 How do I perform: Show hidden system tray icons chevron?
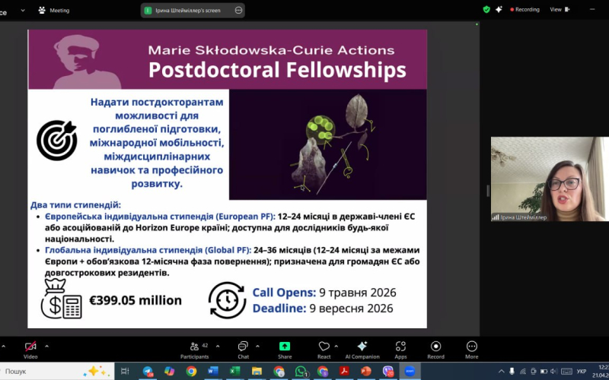click(502, 372)
